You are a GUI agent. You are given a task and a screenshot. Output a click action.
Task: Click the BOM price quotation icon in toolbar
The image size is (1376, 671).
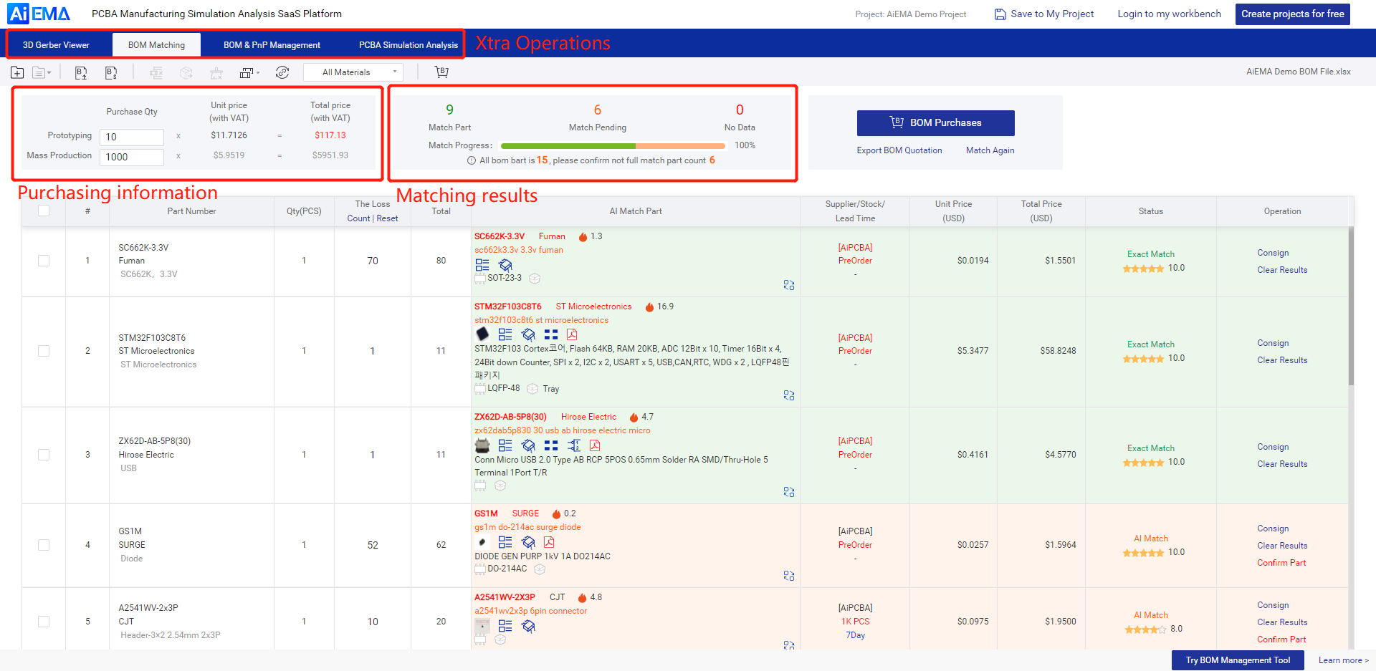pos(111,72)
